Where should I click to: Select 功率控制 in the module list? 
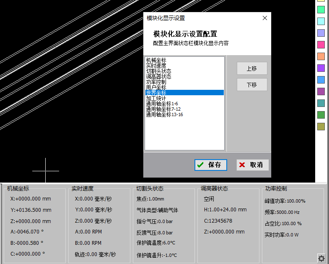185,82
